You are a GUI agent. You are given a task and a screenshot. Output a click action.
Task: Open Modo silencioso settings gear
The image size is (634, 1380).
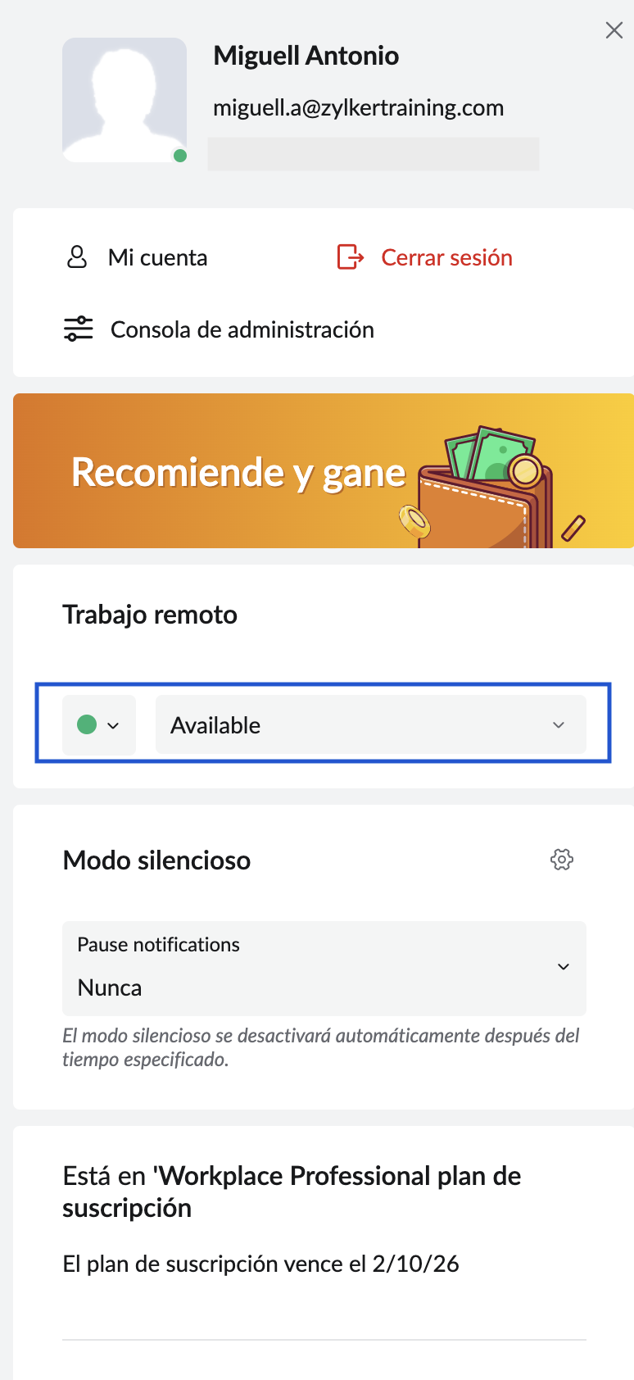click(x=562, y=860)
